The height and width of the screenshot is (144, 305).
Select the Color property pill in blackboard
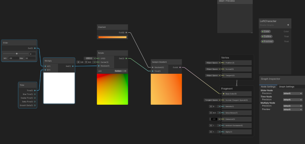266,31
